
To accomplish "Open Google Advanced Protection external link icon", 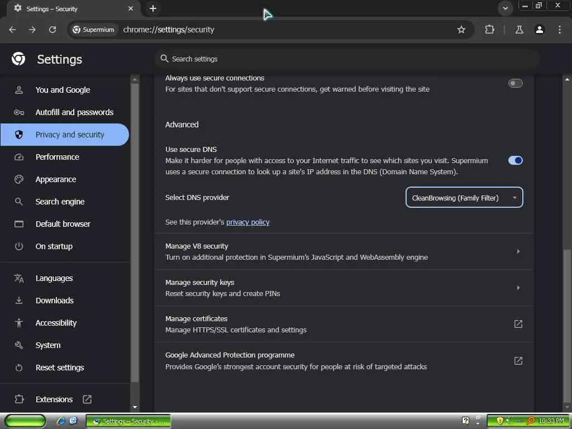I will (518, 360).
